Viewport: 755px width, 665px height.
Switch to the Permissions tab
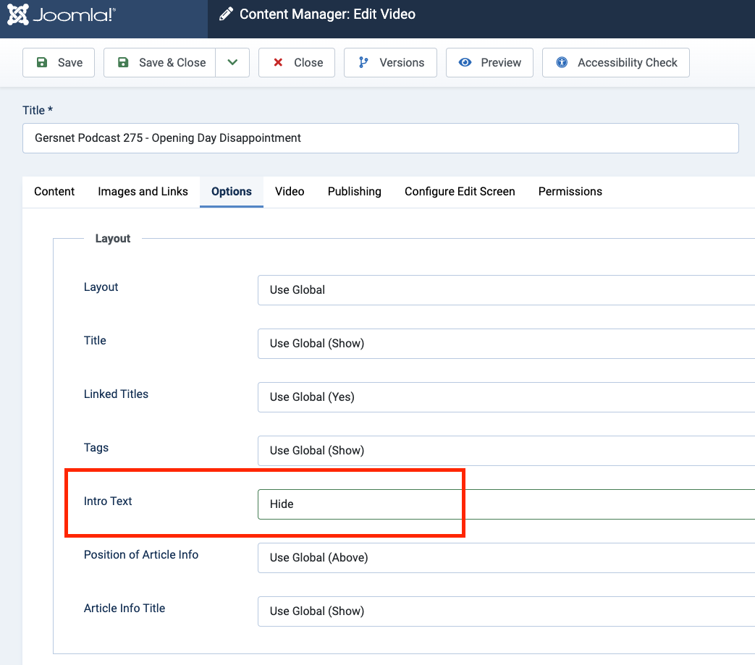point(570,192)
